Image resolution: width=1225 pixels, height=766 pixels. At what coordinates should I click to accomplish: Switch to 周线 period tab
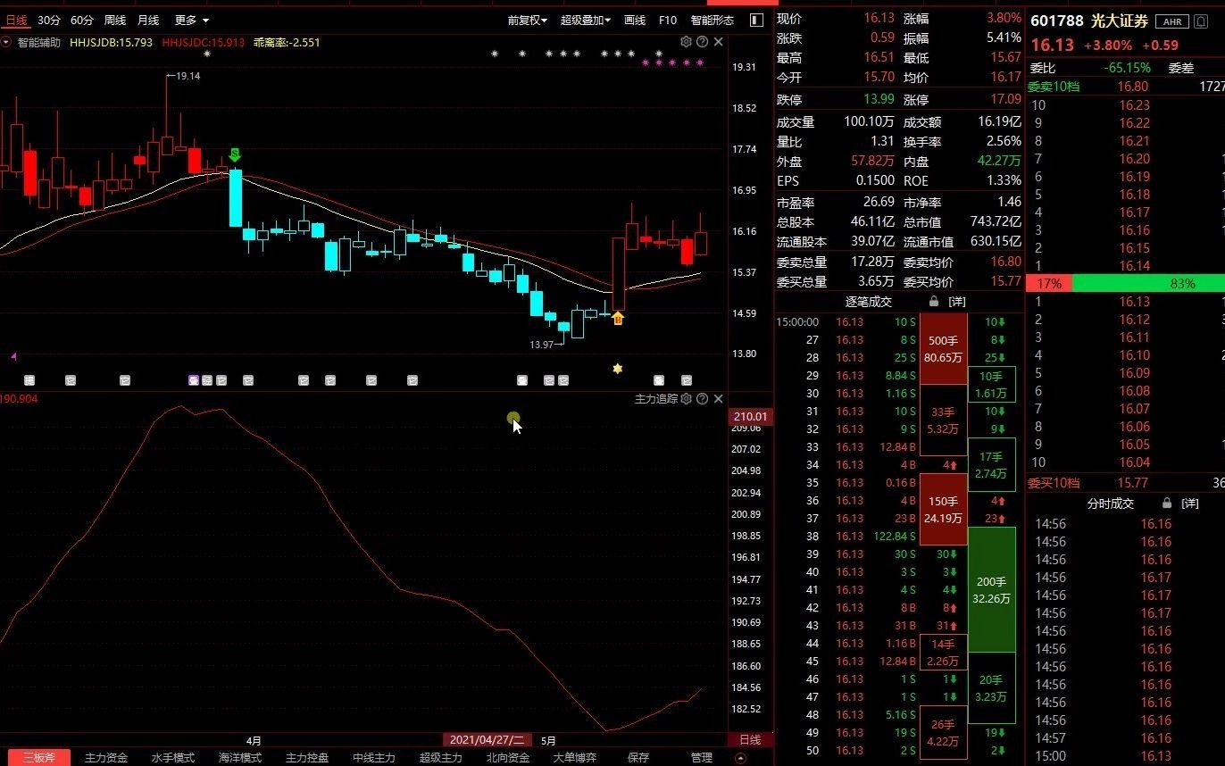tap(115, 20)
